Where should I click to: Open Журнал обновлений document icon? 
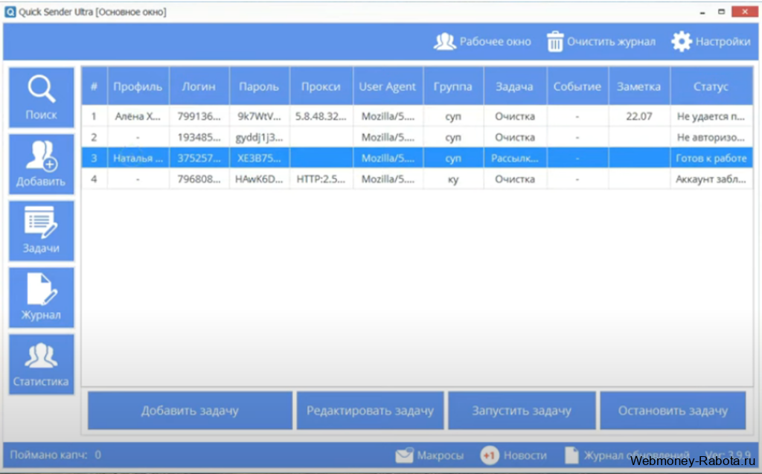[x=571, y=455]
